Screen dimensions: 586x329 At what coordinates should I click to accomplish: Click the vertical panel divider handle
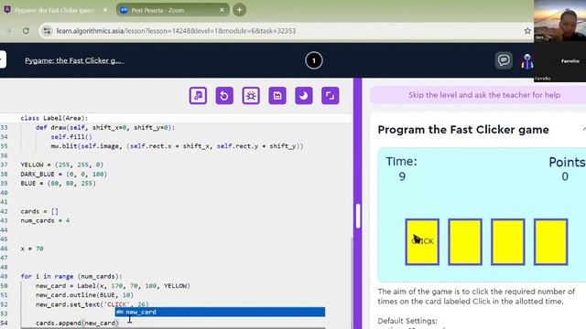[x=358, y=216]
